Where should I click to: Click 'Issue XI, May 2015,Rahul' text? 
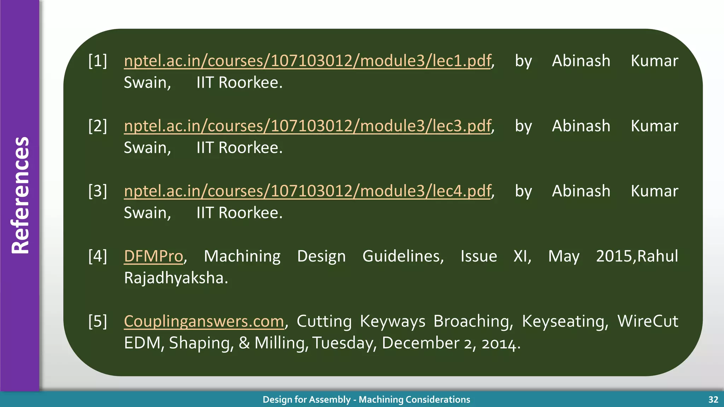click(570, 256)
